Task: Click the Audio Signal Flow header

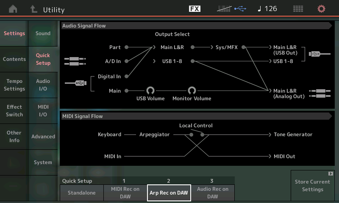Action: click(196, 26)
